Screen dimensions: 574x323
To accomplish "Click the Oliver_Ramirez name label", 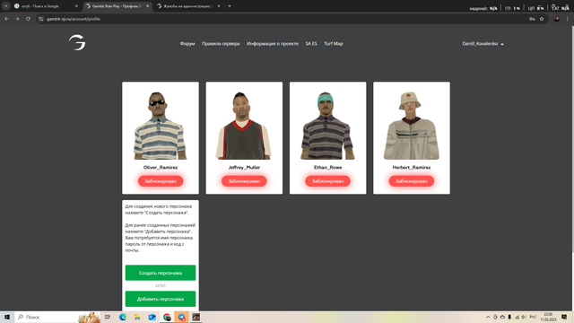I will (x=161, y=168).
